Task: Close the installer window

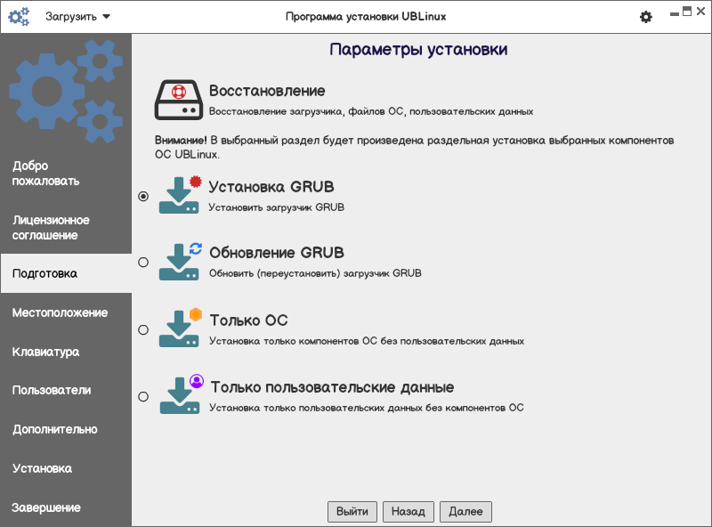Action: point(700,12)
